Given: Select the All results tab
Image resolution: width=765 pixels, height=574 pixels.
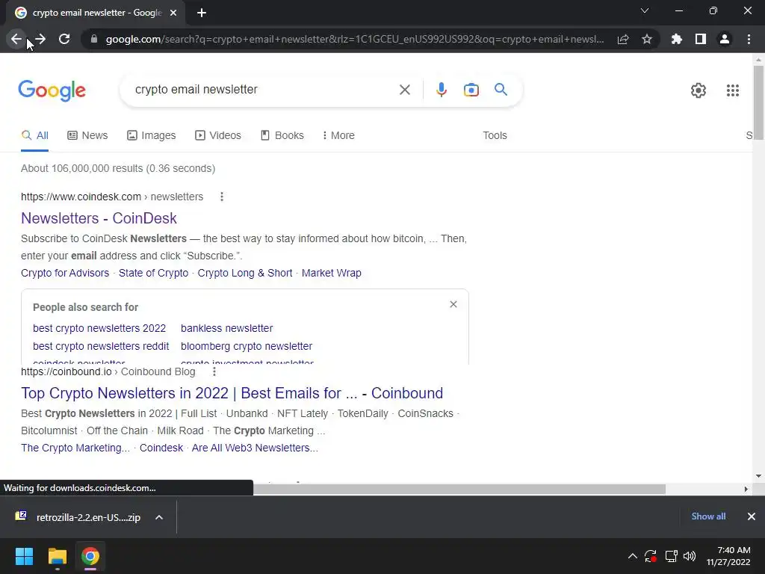Looking at the screenshot, I should (34, 136).
